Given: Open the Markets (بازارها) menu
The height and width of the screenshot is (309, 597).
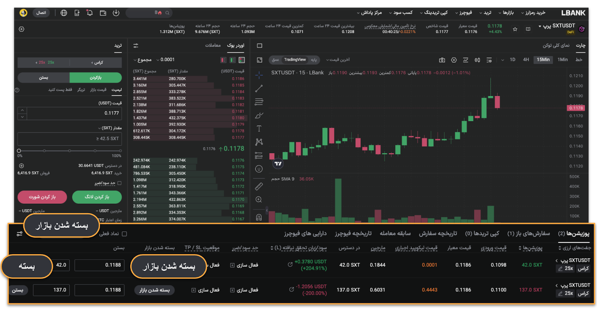Looking at the screenshot, I should (x=506, y=13).
